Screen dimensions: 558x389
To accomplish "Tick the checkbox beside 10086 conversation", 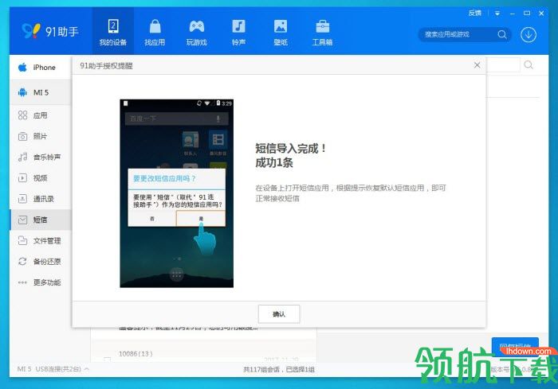I will [107, 359].
